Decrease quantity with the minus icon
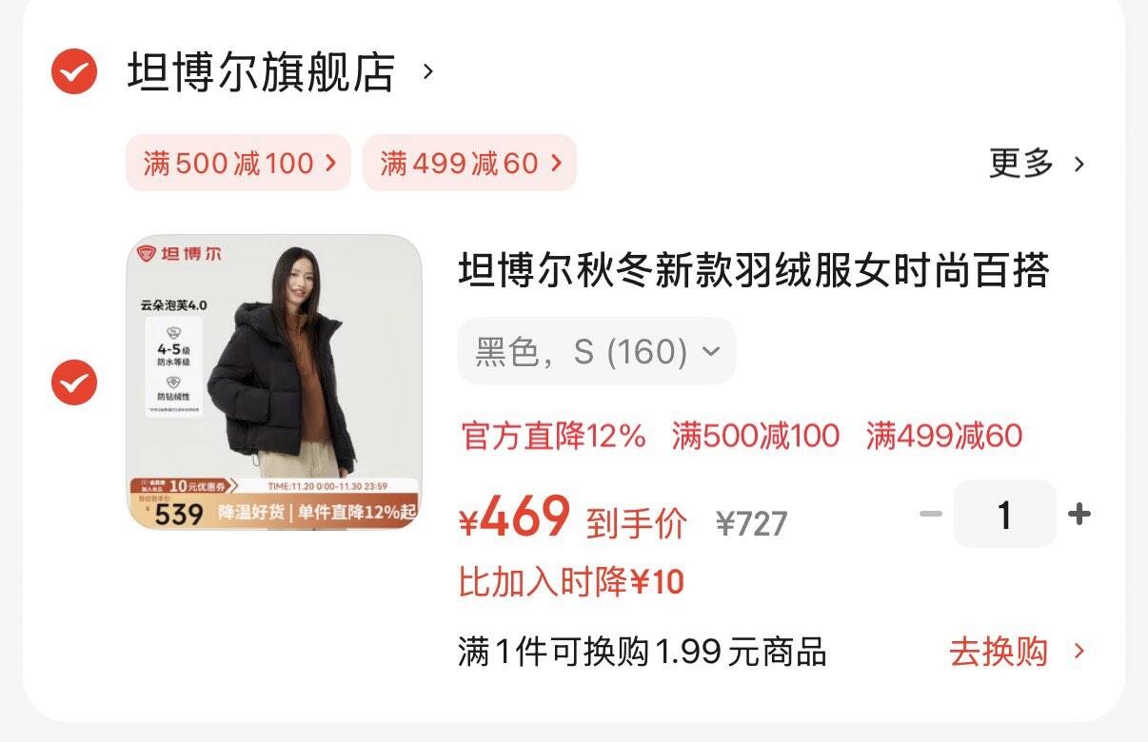Screen dimensions: 1148x742 point(931,515)
